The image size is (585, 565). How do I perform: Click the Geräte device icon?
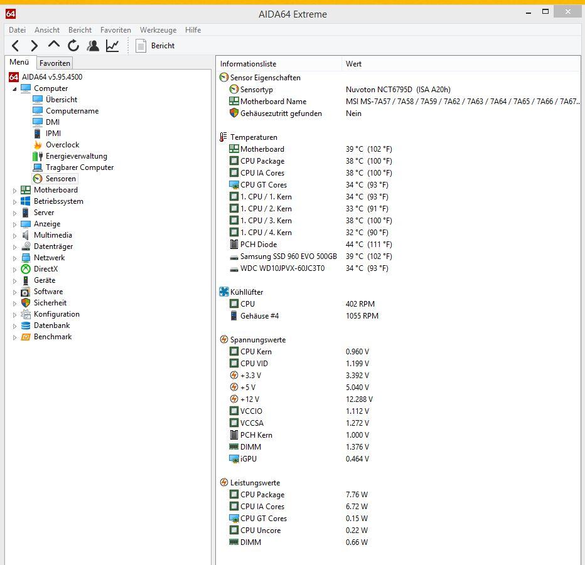26,280
